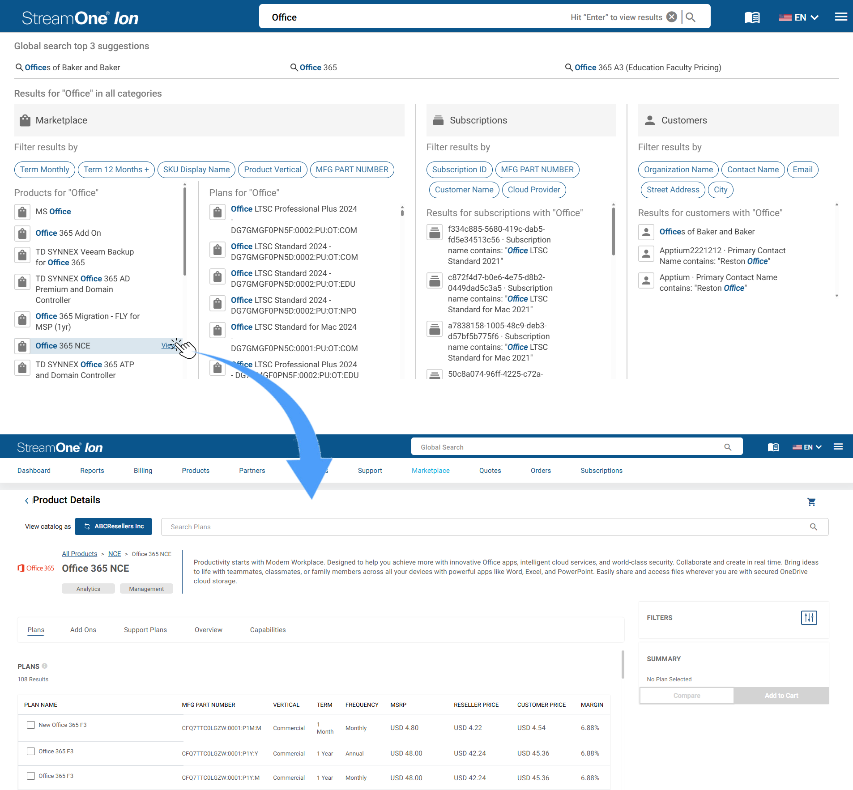Open the Marketplace menu item
Image resolution: width=853 pixels, height=790 pixels.
pos(431,471)
